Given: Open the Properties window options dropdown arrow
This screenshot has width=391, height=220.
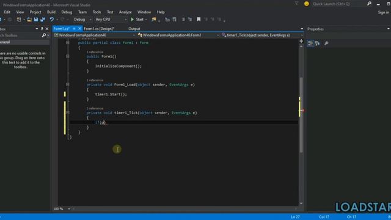Looking at the screenshot, I should 389,29.
